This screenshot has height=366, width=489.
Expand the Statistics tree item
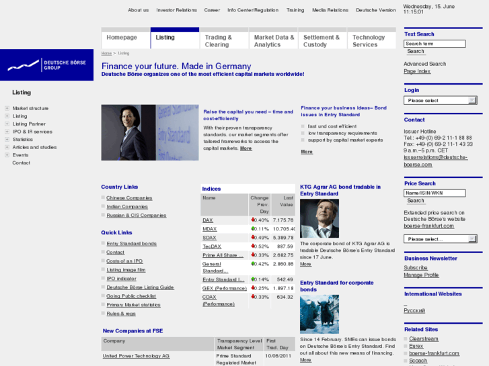[7, 140]
